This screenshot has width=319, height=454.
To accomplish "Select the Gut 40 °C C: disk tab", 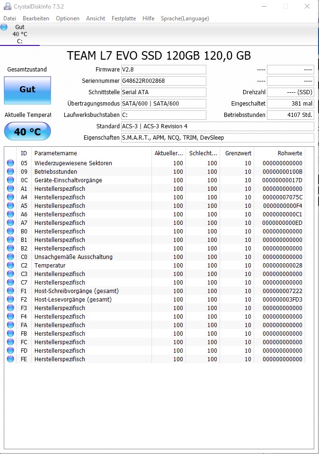I will tap(20, 34).
